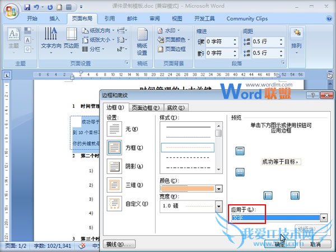336x252 pixels.
Task: Increase spacing after with spinner
Action: (281, 51)
